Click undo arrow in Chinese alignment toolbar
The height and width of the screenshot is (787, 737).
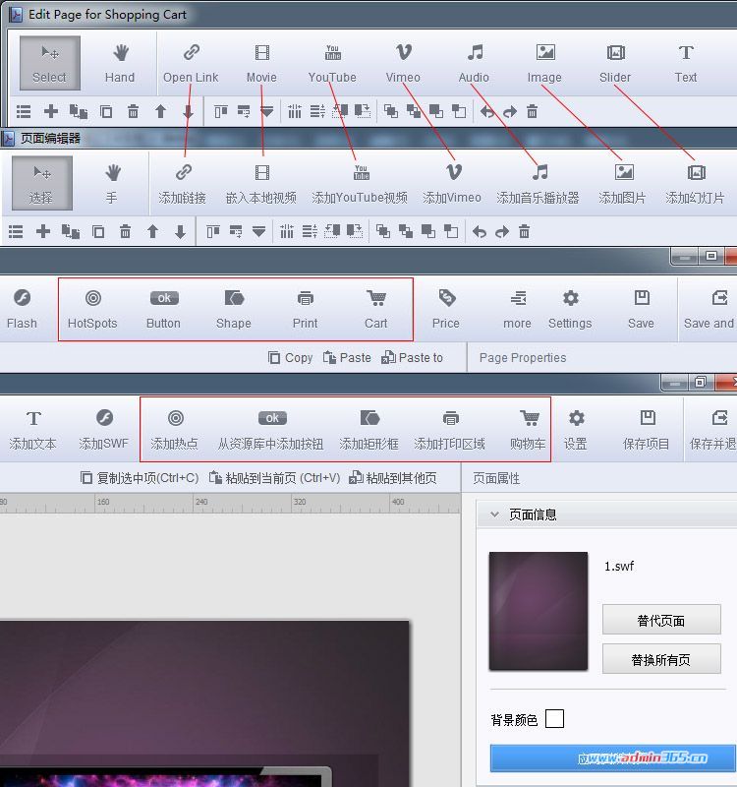pyautogui.click(x=480, y=231)
